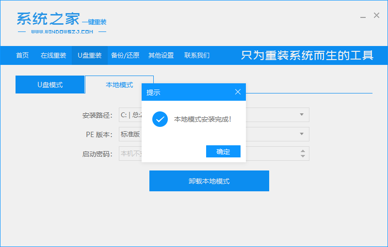The height and width of the screenshot is (247, 388).
Task: Expand the 安装路径 dropdown arrow
Action: 301,115
